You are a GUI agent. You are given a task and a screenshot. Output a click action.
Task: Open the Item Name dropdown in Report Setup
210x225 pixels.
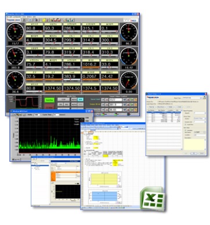200,133
